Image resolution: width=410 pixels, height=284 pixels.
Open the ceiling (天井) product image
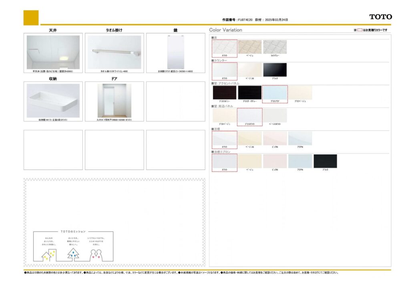(x=53, y=52)
